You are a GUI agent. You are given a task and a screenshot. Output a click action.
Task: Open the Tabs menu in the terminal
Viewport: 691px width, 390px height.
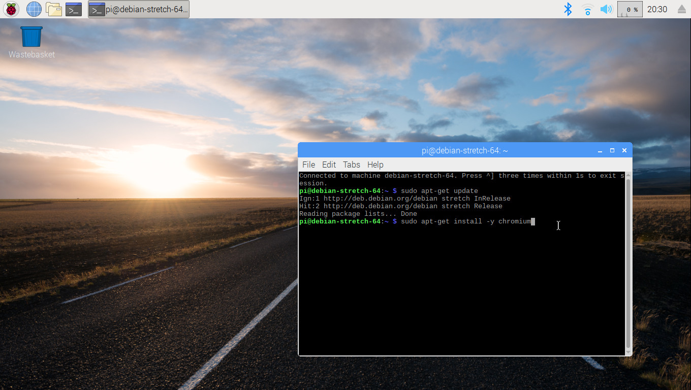pyautogui.click(x=351, y=165)
